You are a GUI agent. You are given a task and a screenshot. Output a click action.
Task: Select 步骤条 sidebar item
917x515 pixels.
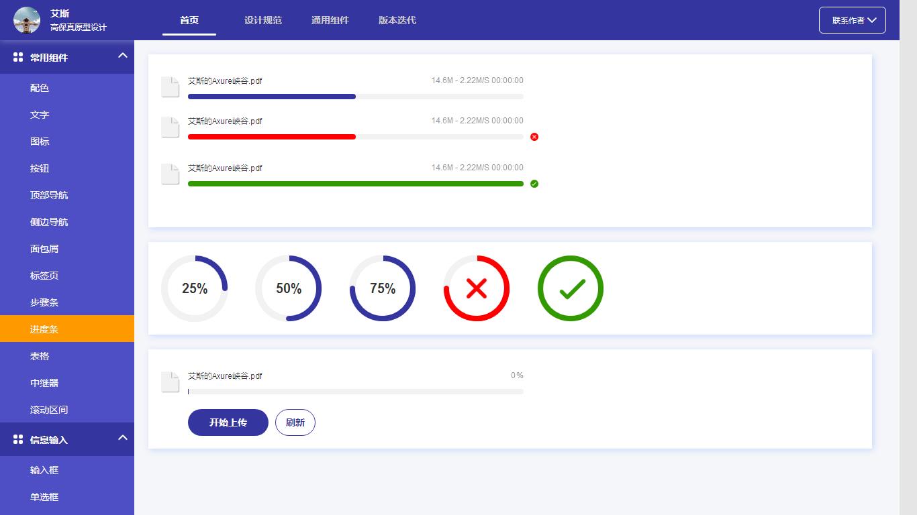pyautogui.click(x=67, y=302)
